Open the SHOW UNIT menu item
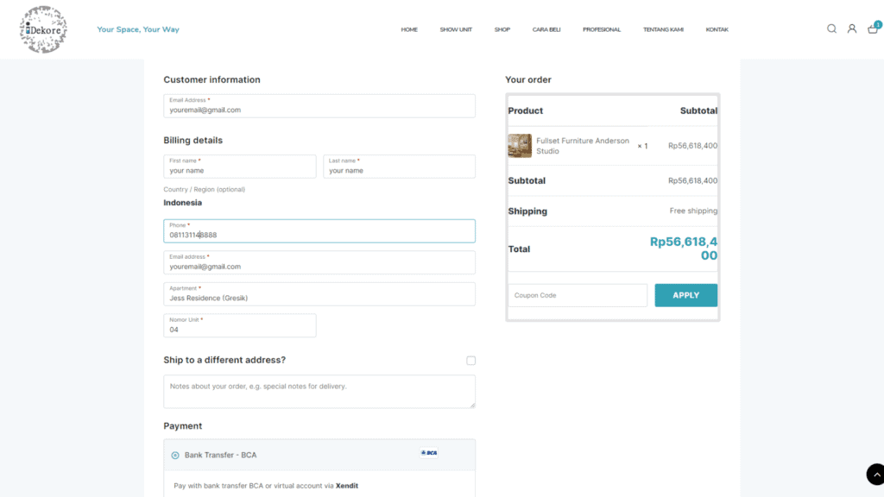The height and width of the screenshot is (497, 884). (456, 29)
